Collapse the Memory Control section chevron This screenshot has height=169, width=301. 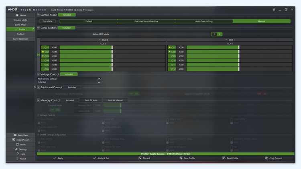[39, 100]
